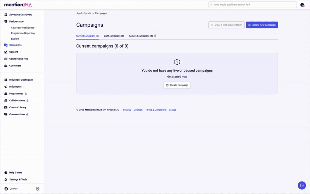Click the Mention Me logo
The width and height of the screenshot is (310, 194).
pyautogui.click(x=18, y=5)
